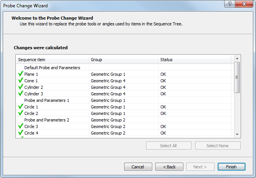Click the green checkmark next to Cone 1
This screenshot has width=256, height=178.
(20, 81)
